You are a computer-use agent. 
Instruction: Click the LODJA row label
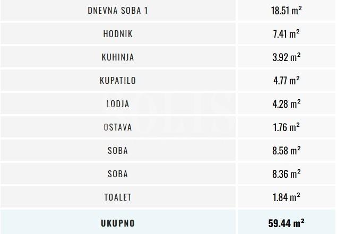click(x=117, y=104)
